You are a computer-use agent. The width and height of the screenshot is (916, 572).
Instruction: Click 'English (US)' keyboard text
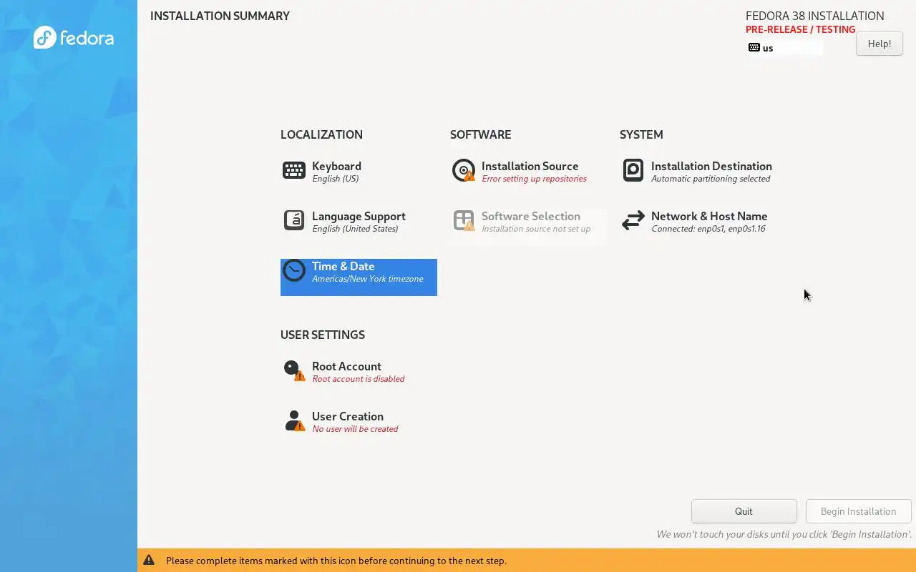[x=336, y=179]
